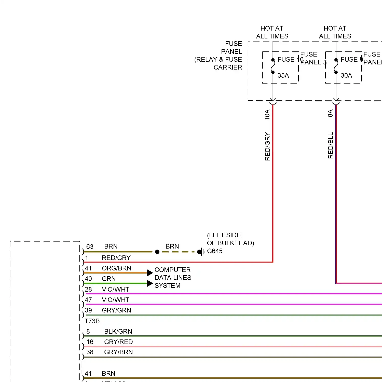Click the HOT AT ALL TIMES label above FUSE 10
The height and width of the screenshot is (382, 382).
click(272, 32)
